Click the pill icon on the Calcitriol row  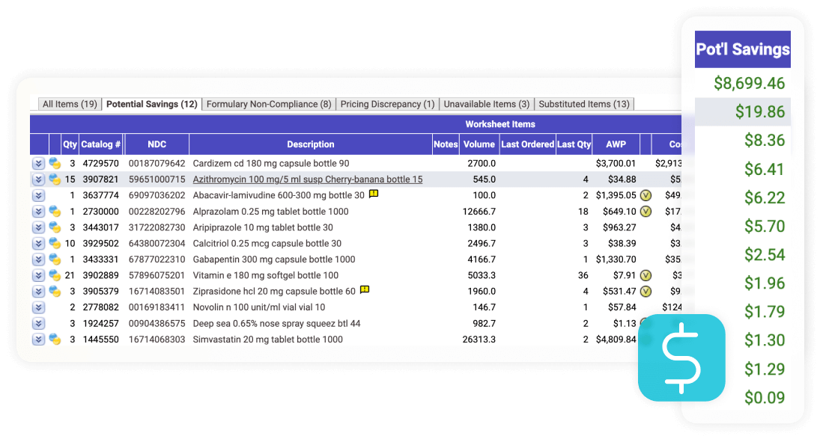pyautogui.click(x=55, y=243)
